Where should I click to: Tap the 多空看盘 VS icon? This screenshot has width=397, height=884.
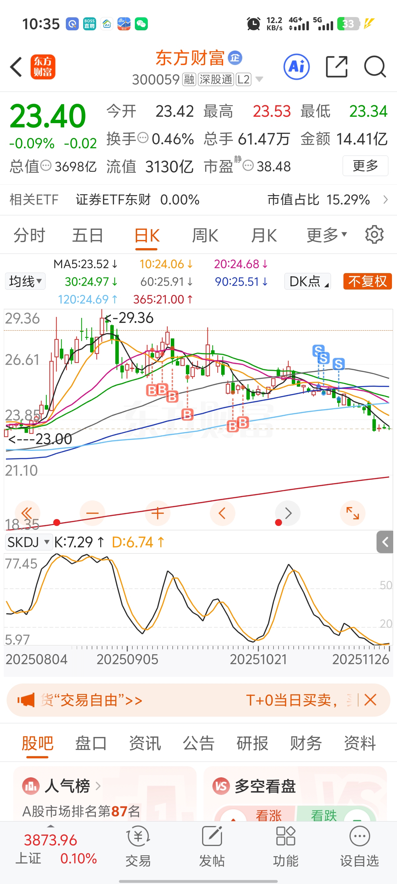(221, 786)
